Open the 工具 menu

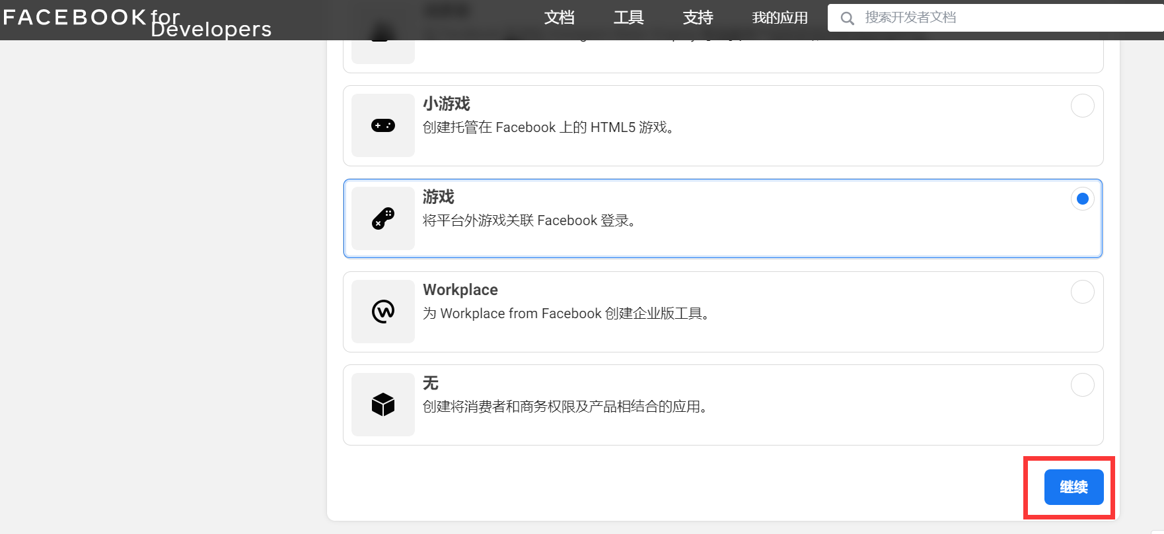click(628, 18)
